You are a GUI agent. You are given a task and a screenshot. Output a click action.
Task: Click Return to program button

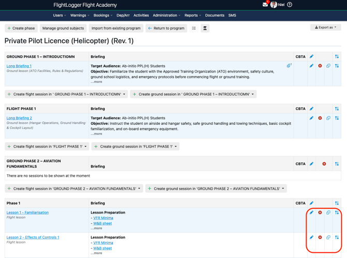coord(166,28)
